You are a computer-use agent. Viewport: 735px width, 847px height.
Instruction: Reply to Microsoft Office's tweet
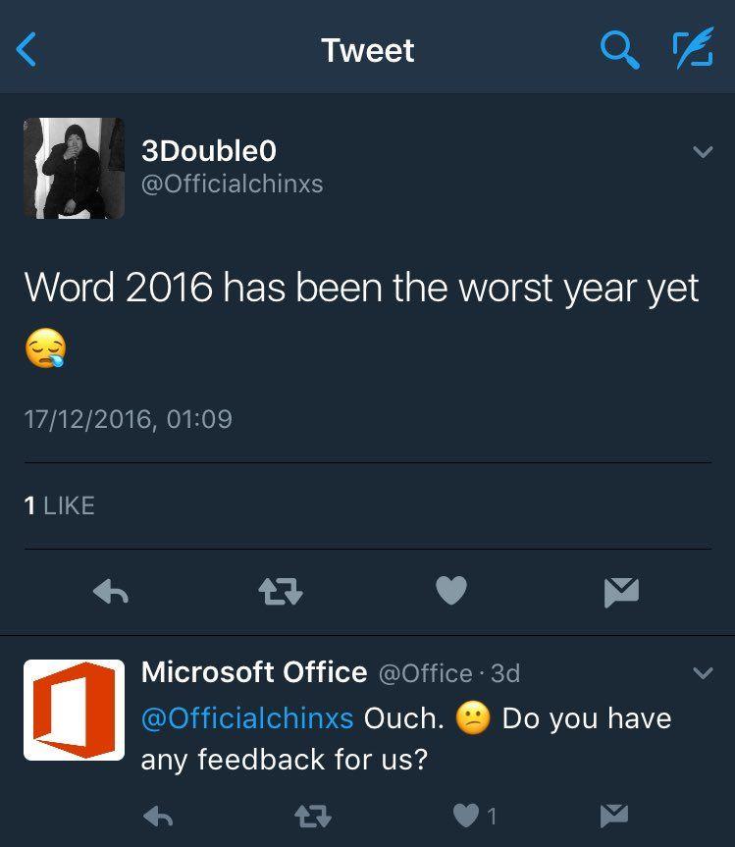[x=158, y=816]
